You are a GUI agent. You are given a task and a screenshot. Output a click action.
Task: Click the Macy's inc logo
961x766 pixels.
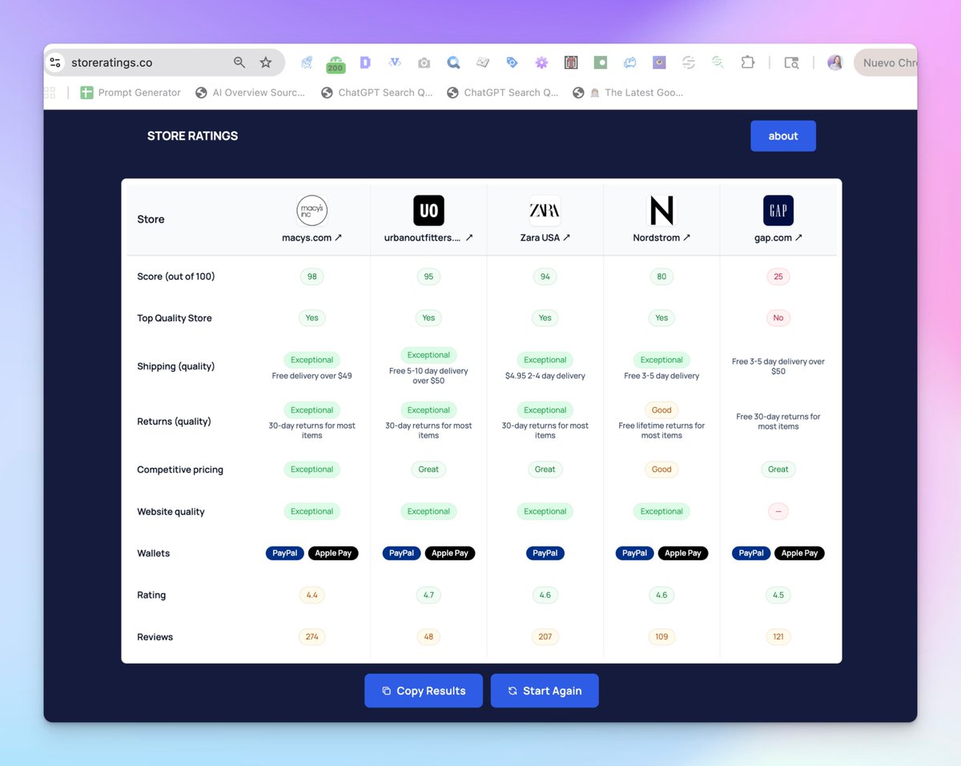click(312, 211)
